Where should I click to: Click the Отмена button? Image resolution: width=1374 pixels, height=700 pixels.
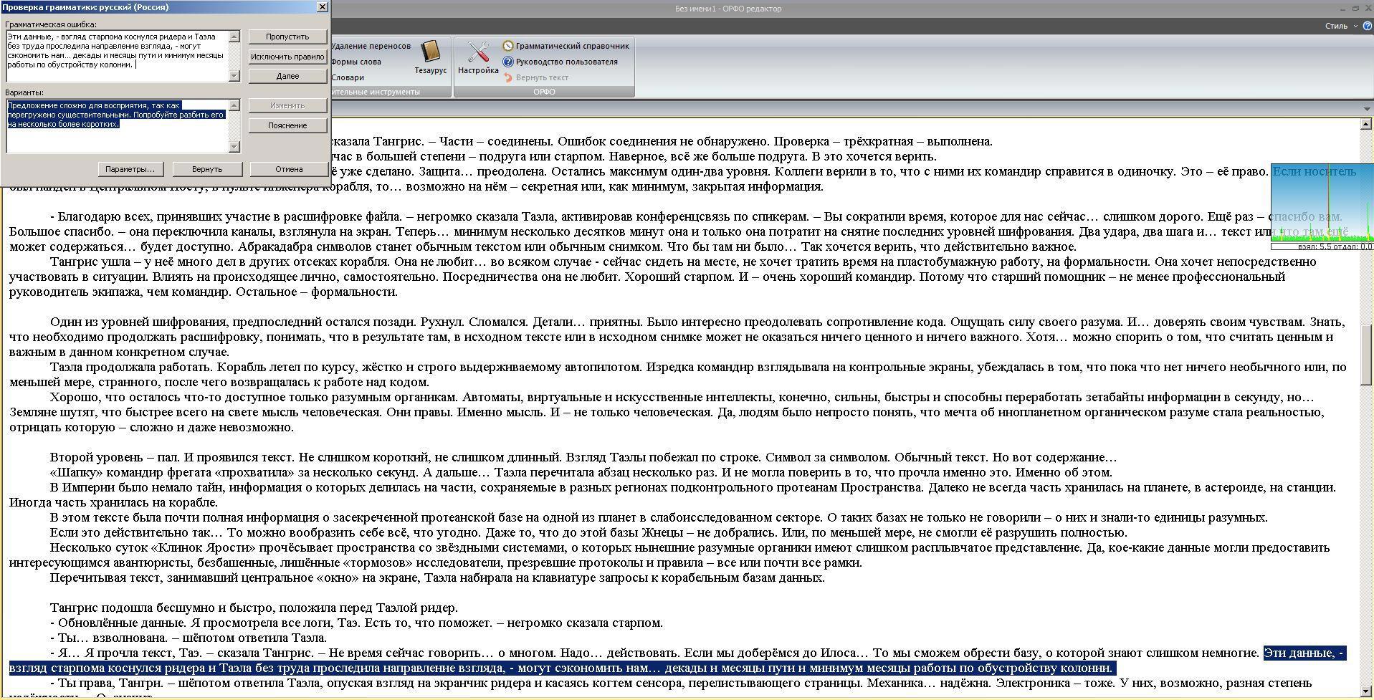(288, 169)
